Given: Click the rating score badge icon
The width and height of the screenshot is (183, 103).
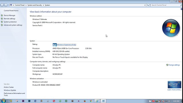Looking at the screenshot, I should pyautogui.click(x=55, y=45).
